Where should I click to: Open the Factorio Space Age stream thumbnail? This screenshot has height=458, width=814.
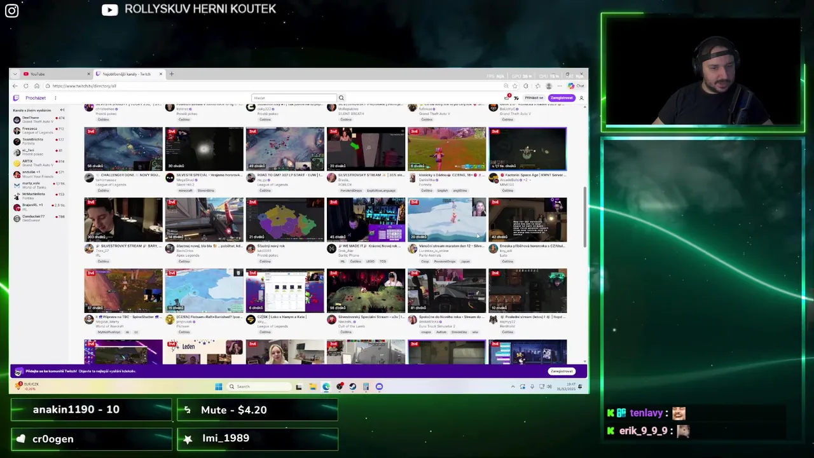coord(527,149)
